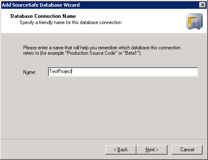This screenshot has width=208, height=160.
Task: Click the "Production Source Code" example text
Action: [91, 53]
